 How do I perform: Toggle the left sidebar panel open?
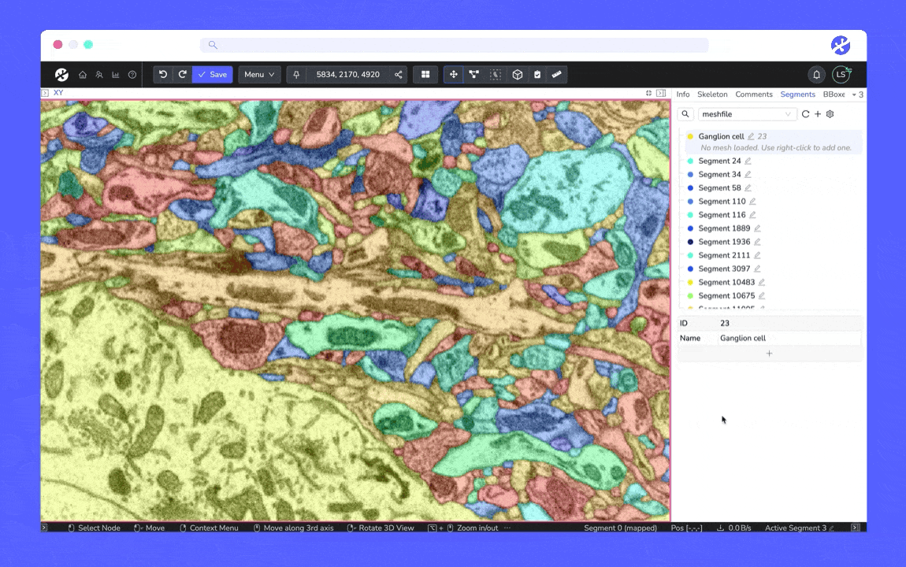coord(45,93)
